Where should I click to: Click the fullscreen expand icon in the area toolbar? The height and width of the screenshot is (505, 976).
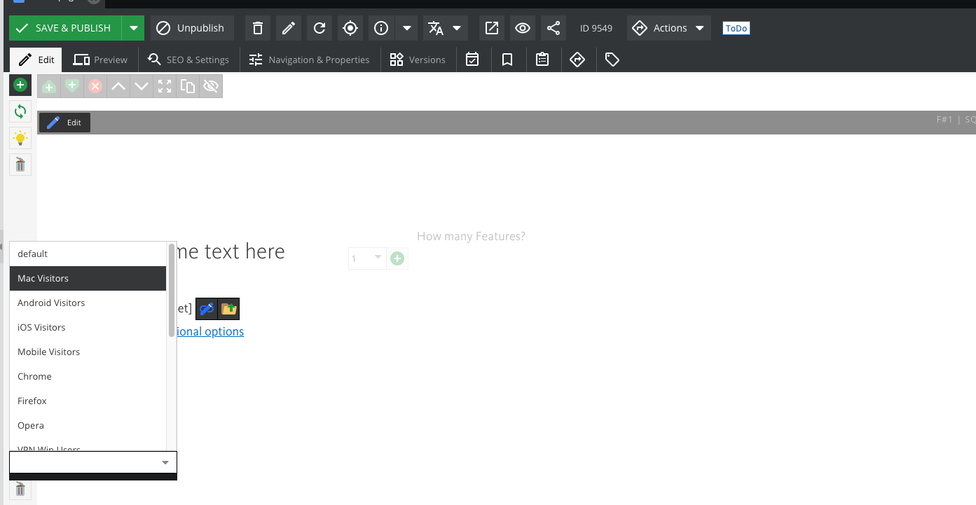[x=165, y=86]
